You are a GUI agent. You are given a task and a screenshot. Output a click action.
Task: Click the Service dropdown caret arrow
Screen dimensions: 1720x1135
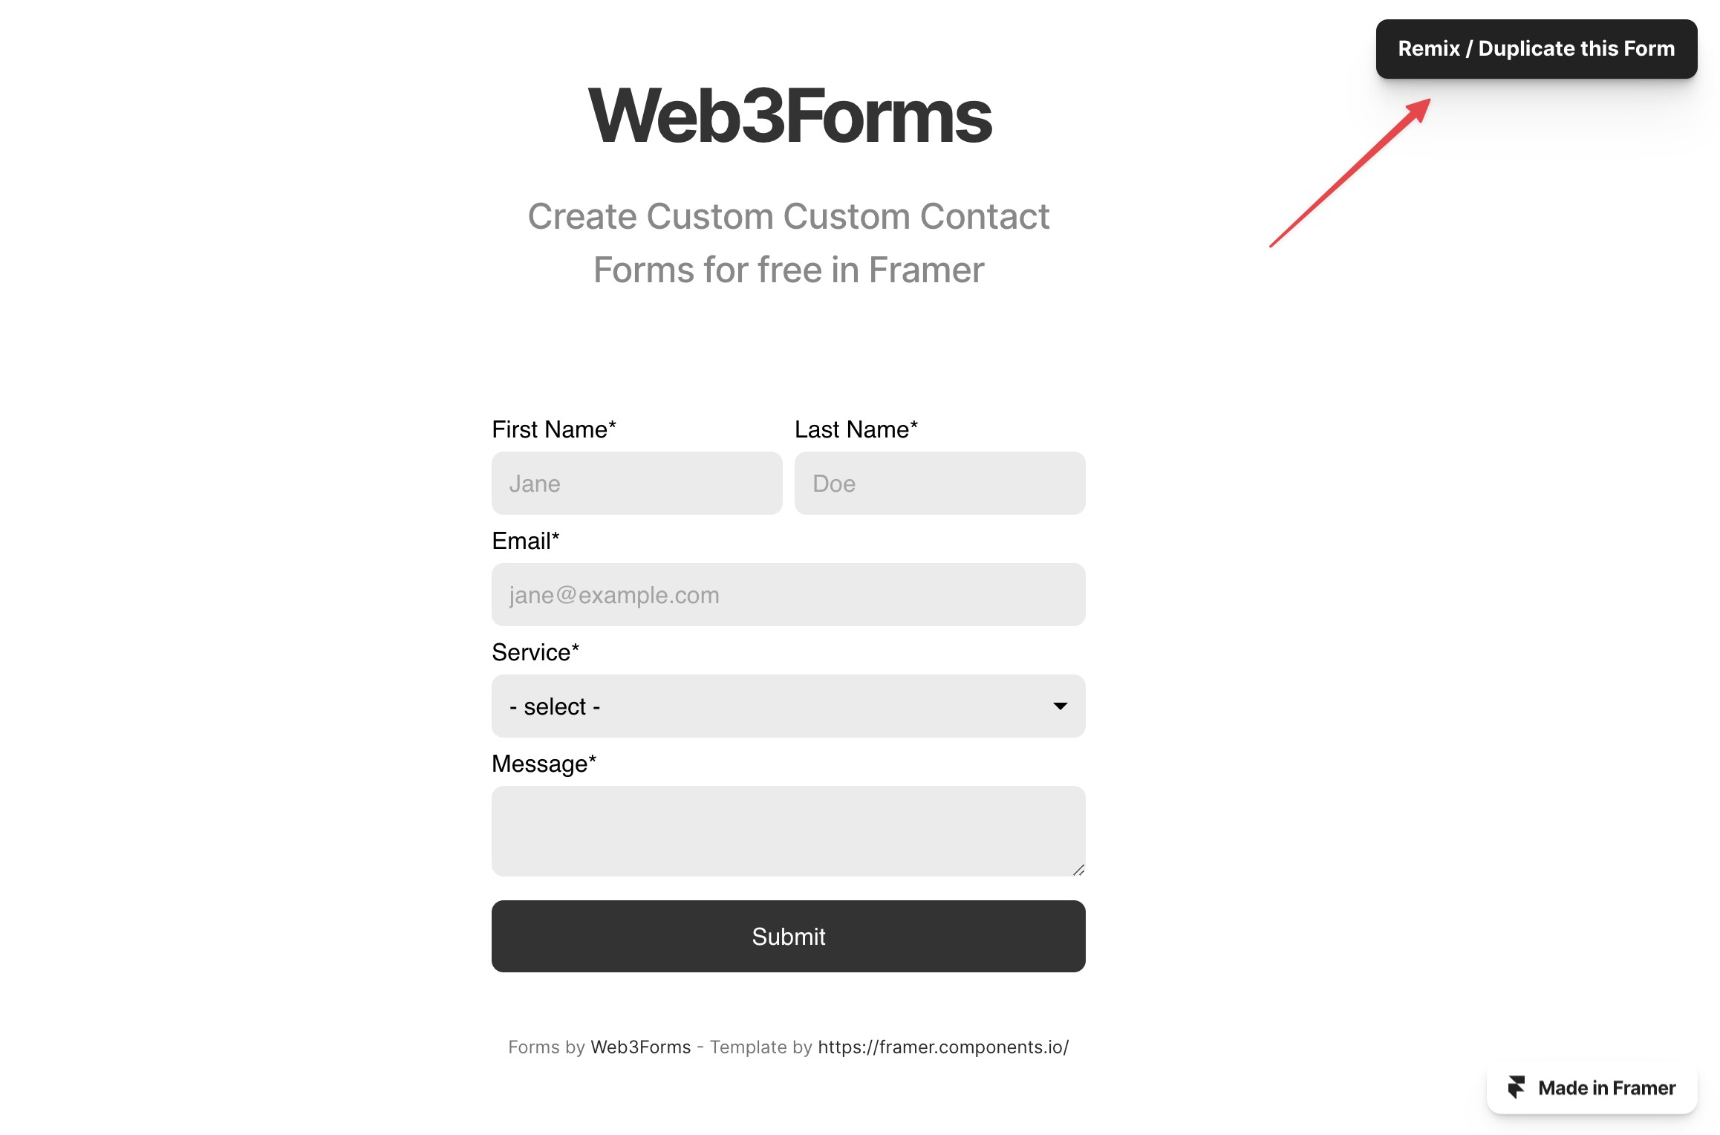pyautogui.click(x=1061, y=706)
